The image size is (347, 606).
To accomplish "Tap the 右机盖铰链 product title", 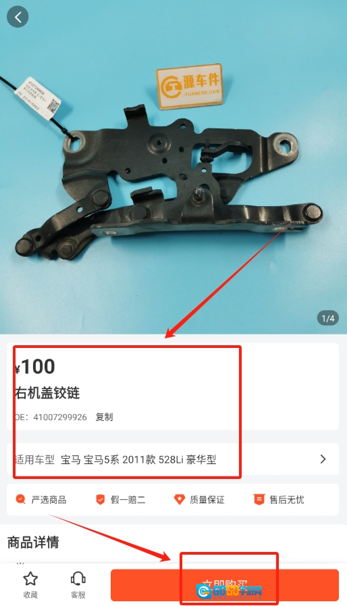I will pos(47,393).
